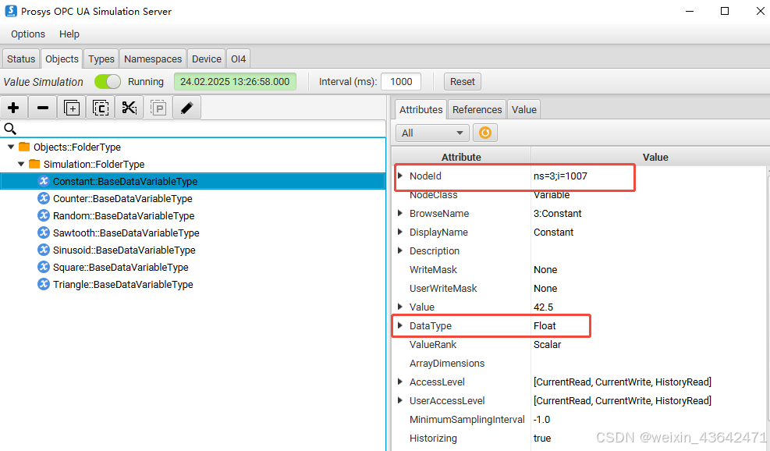This screenshot has height=451, width=770.
Task: Click the Triangle variable node icon
Action: point(44,284)
